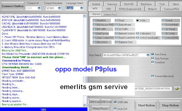Enable the SmartFast checkbox
Viewport: 182px width, 111px height.
click(x=152, y=62)
